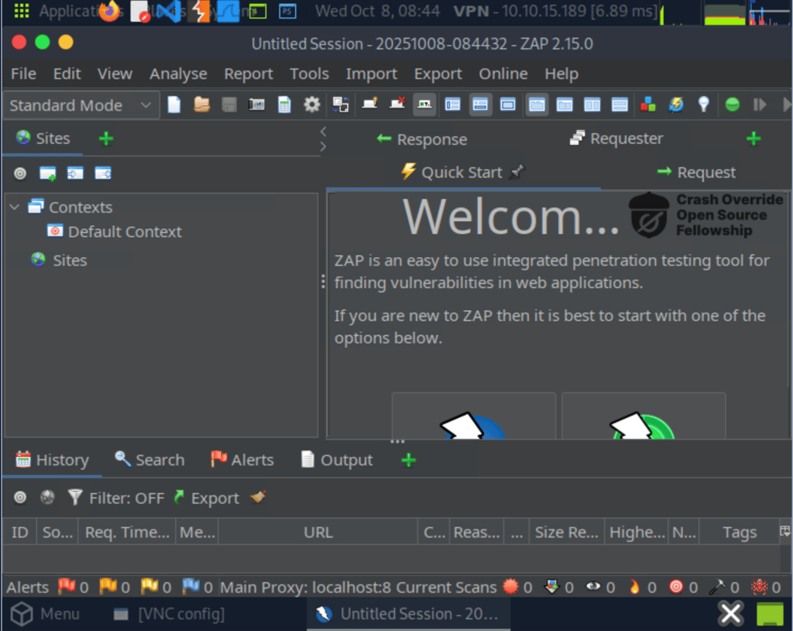Click the Snapshot Session camera icon

pos(257,105)
